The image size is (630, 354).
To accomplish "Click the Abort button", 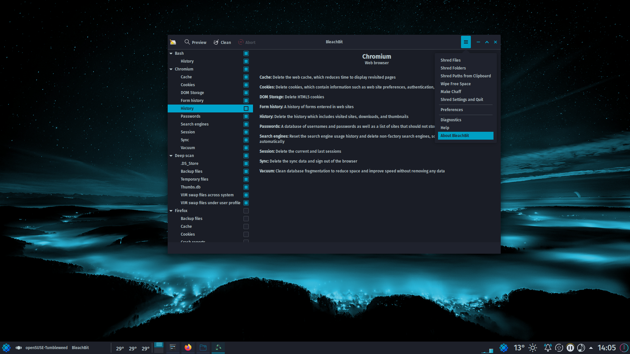I will pos(247,42).
